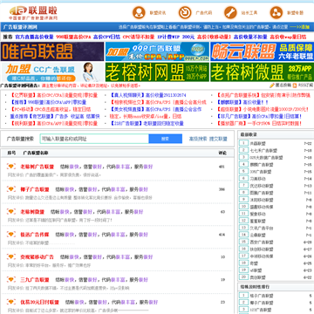Viewport: 314px width, 314px height.
Task: Open the 提交联盟 link
Action: (x=218, y=139)
